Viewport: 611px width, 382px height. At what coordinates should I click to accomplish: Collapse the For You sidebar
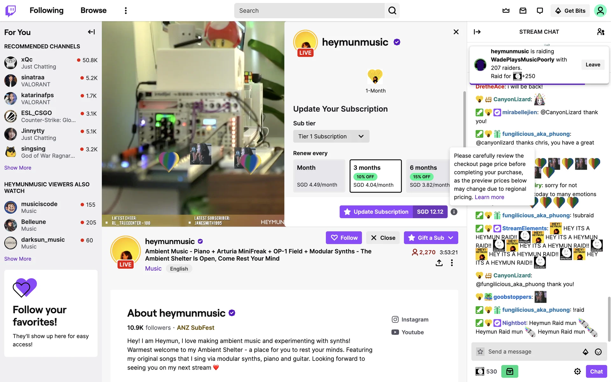point(91,32)
